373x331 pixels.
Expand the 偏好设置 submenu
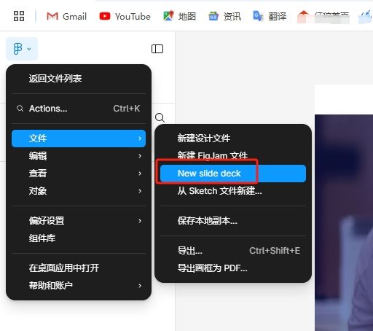pyautogui.click(x=79, y=221)
